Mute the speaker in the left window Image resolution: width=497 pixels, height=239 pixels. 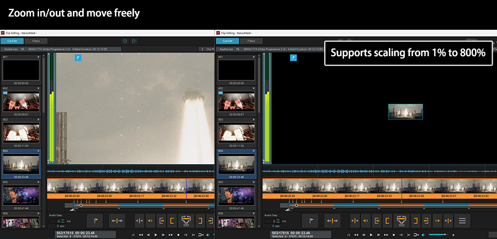(x=208, y=235)
